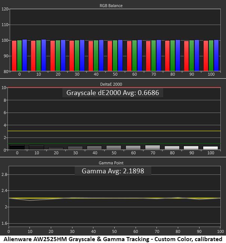Click the blue bar at 100 in RGB Balance
This screenshot has width=226, height=243.
(216, 56)
